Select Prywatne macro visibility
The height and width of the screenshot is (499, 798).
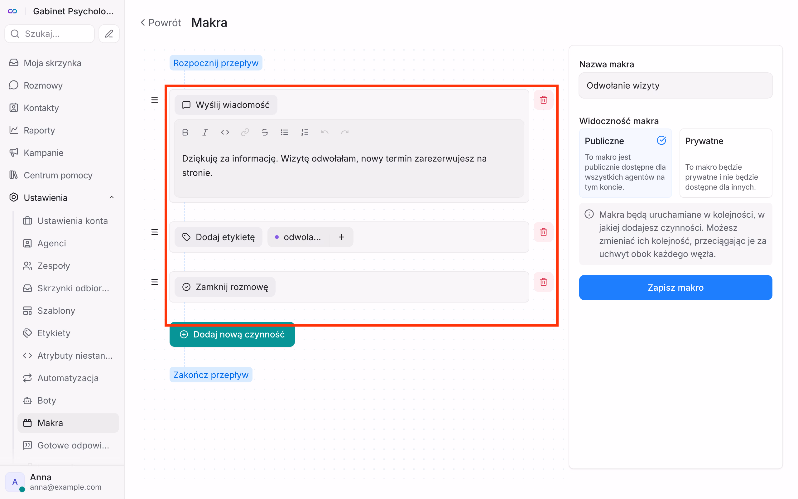726,163
